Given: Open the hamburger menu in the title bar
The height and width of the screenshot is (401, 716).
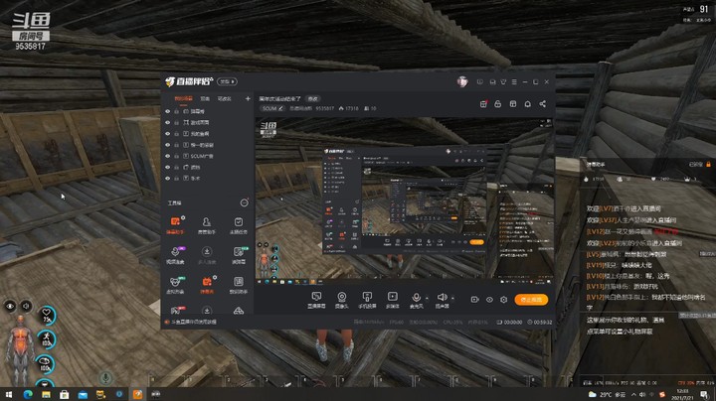Looking at the screenshot, I should click(x=514, y=82).
